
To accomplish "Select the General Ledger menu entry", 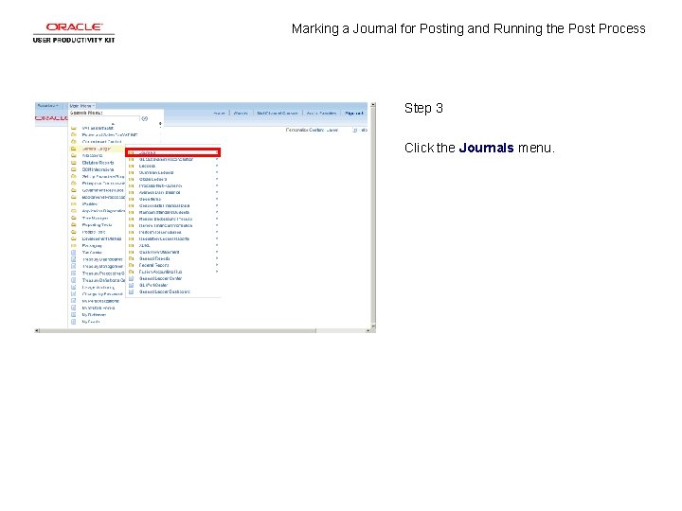I will [x=96, y=149].
